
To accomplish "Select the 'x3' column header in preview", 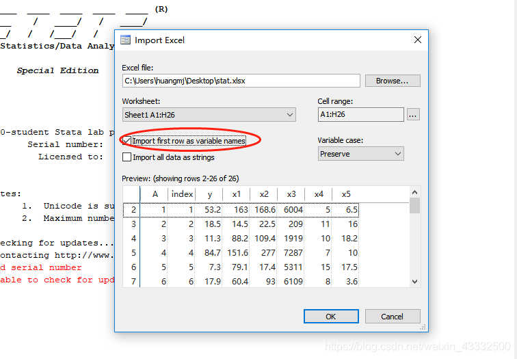I will click(291, 194).
